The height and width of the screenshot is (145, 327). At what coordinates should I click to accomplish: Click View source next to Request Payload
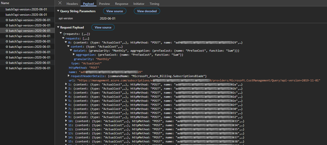coord(103,27)
